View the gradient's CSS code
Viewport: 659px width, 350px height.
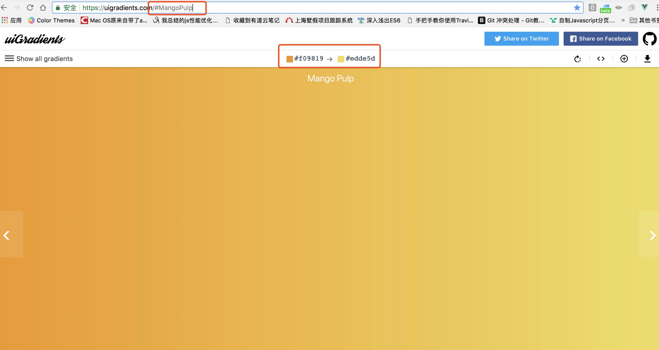click(601, 58)
